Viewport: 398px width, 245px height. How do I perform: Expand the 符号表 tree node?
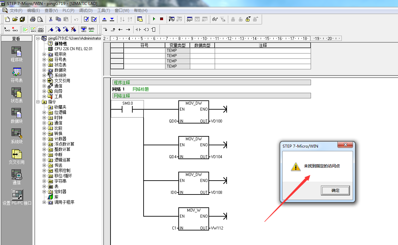44,59
